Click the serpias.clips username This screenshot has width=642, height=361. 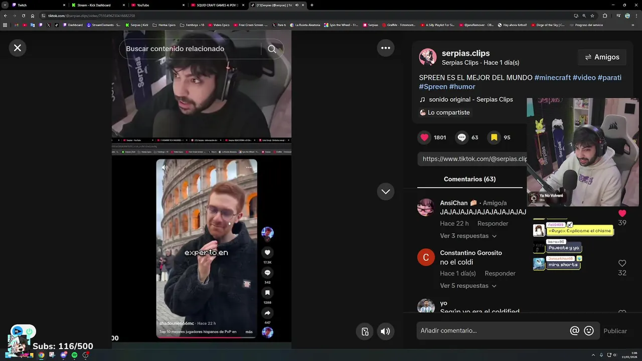coord(465,53)
